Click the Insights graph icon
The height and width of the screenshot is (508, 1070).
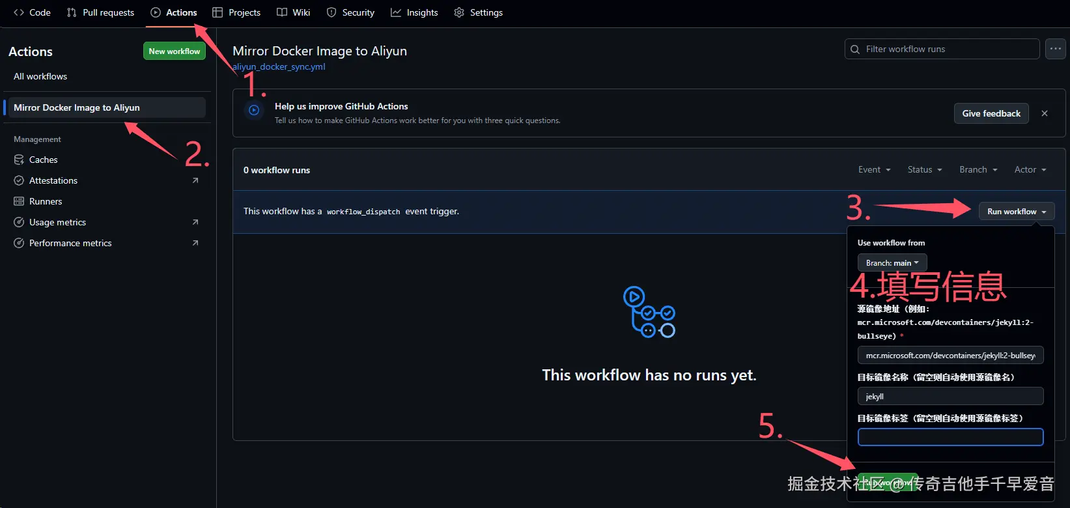396,12
